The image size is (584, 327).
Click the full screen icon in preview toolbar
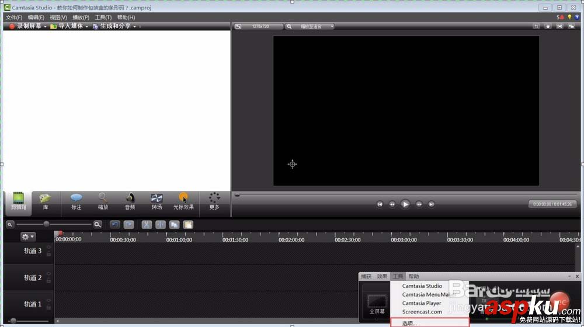click(x=559, y=26)
